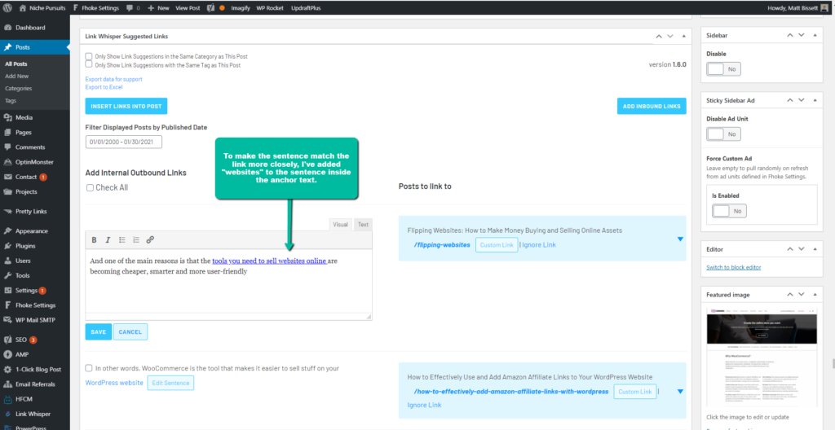Open Tags submenu

point(11,101)
